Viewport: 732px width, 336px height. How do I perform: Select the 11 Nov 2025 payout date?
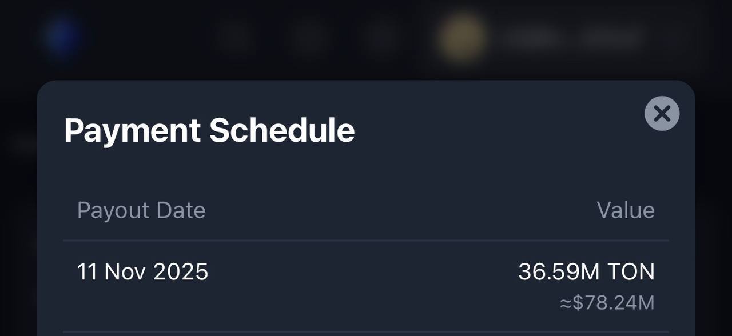142,271
